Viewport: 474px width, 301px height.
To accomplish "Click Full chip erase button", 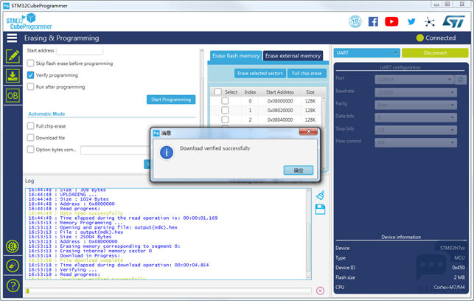I will (x=307, y=73).
